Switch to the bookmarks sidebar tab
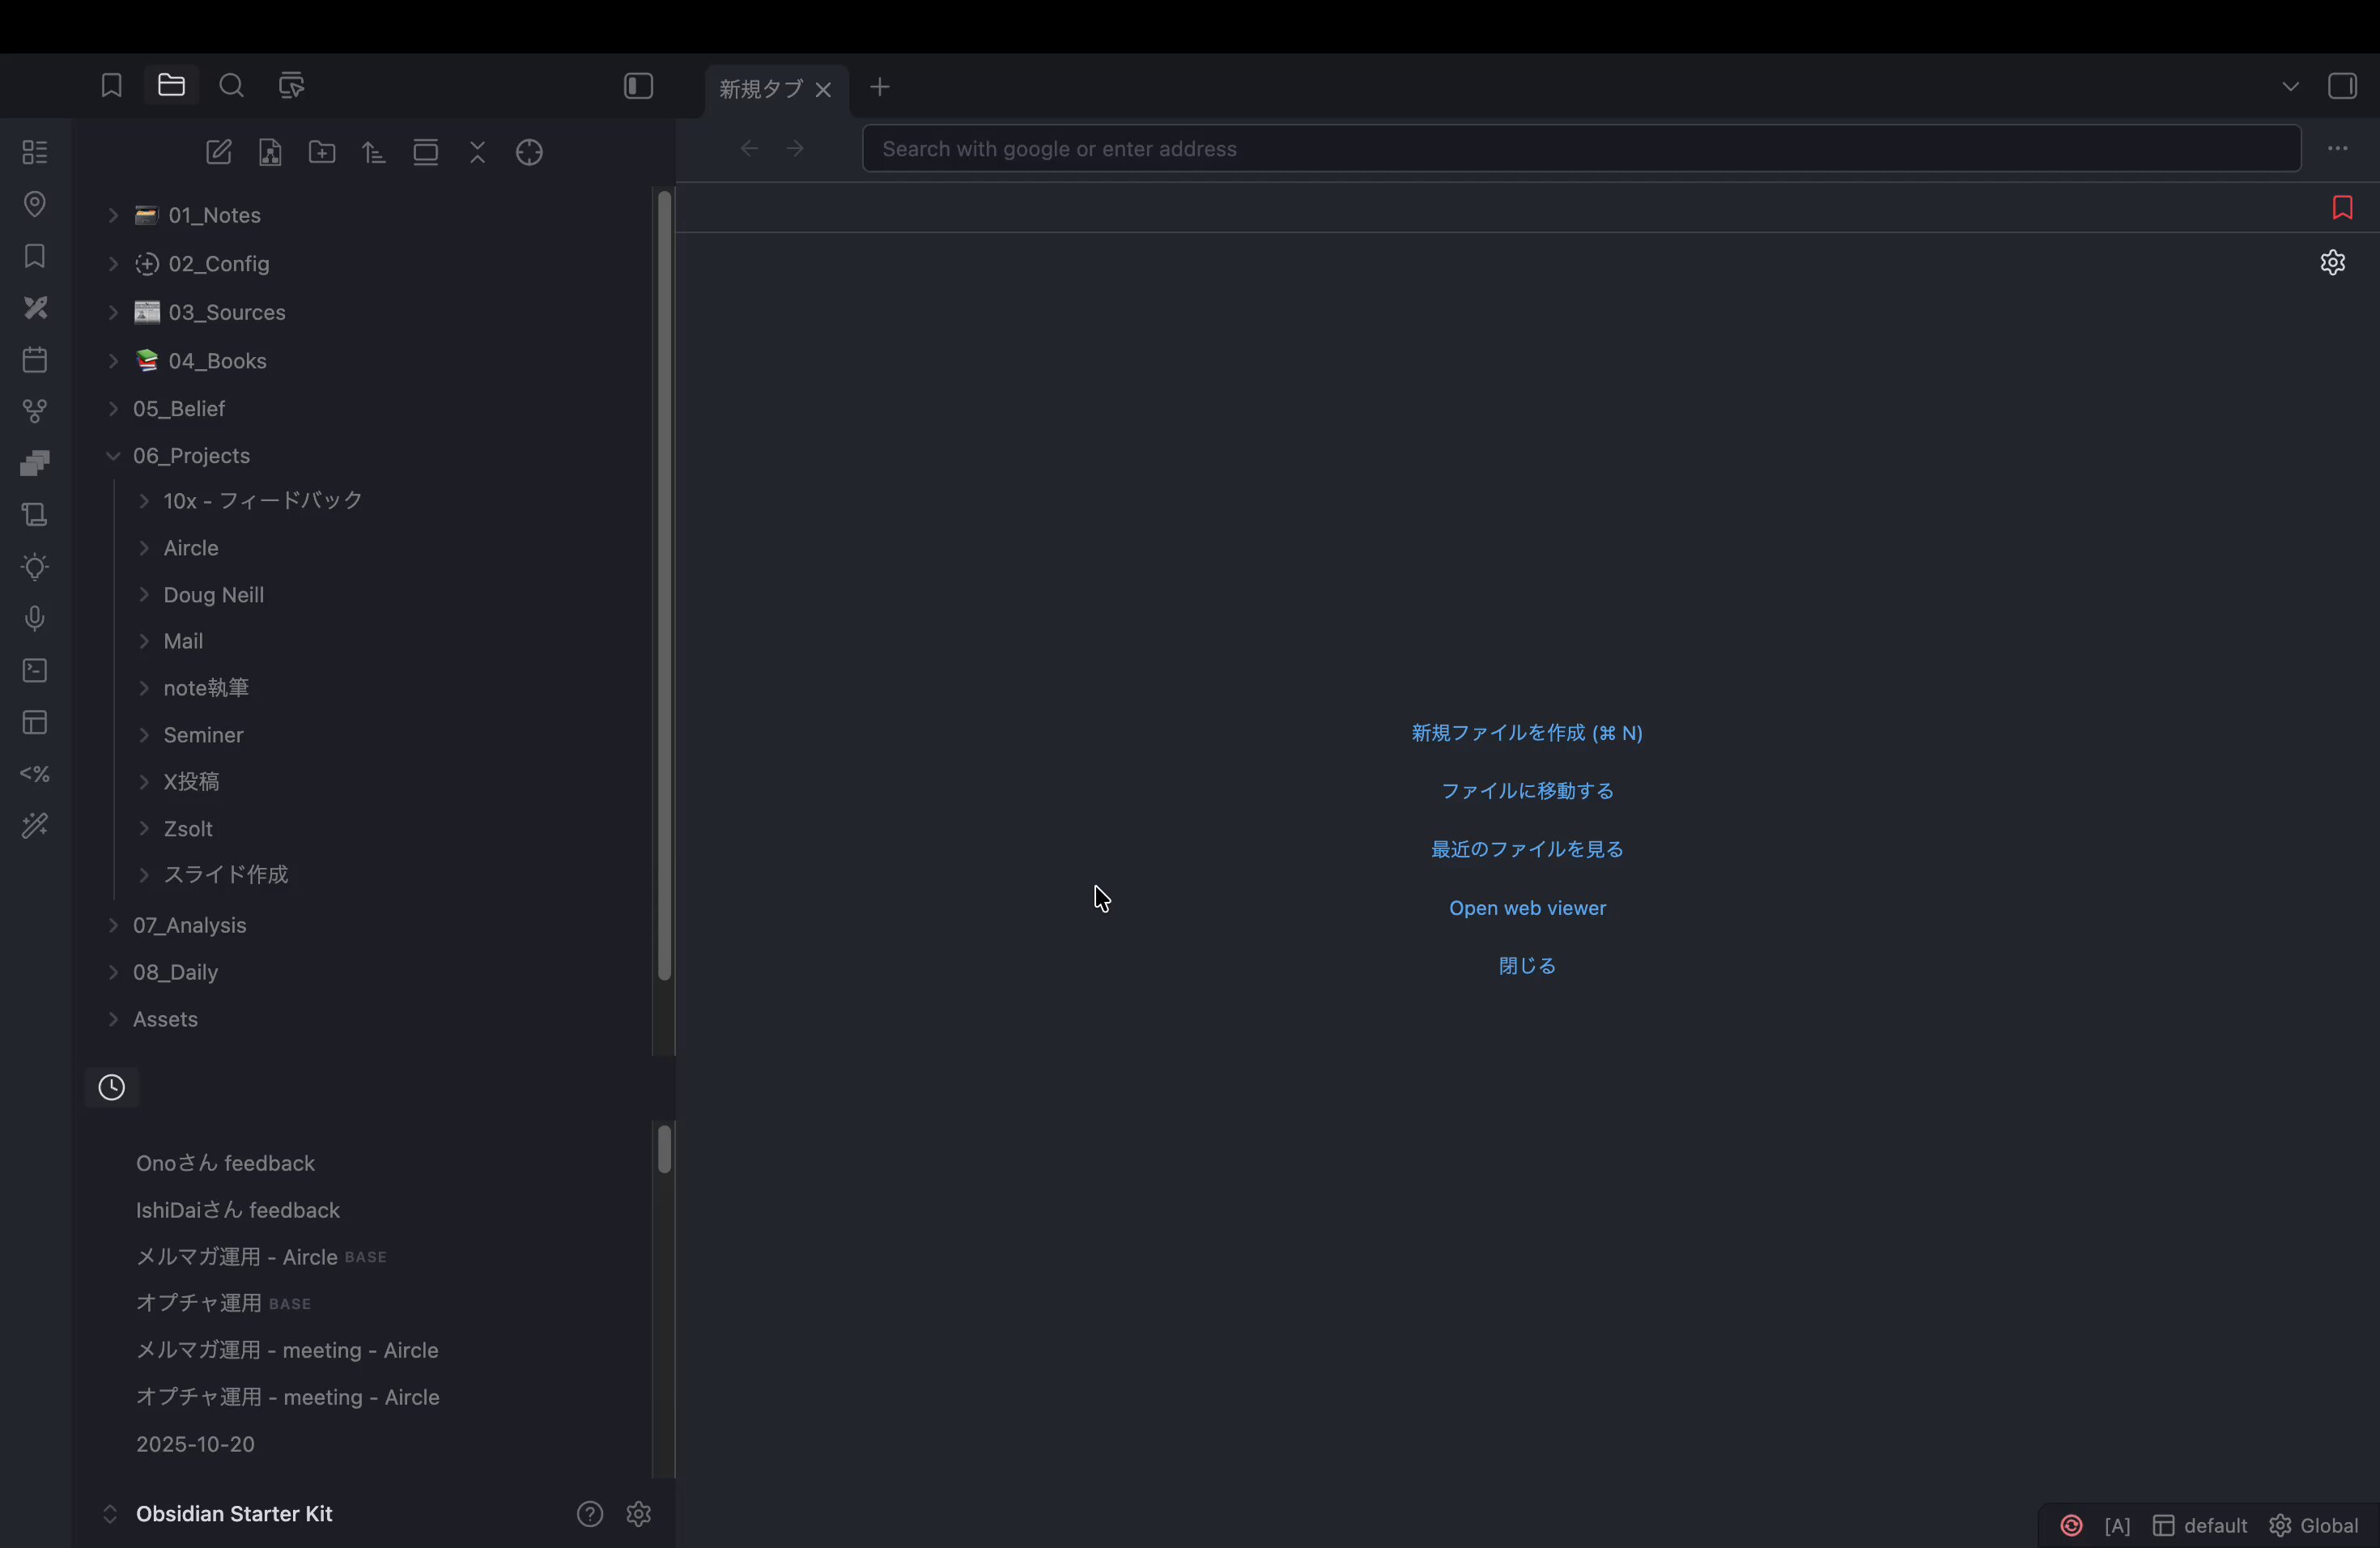 coord(111,86)
